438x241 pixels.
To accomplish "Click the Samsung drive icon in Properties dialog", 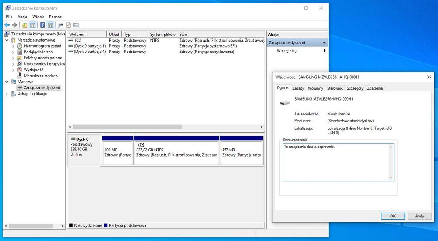I will [285, 103].
